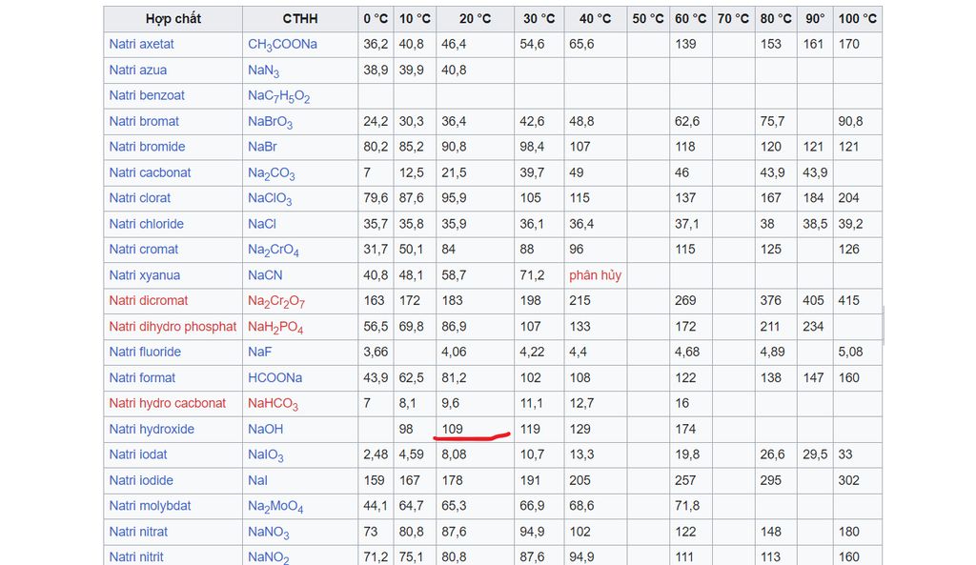Open the Natri bromide link
This screenshot has height=565, width=976.
(147, 147)
